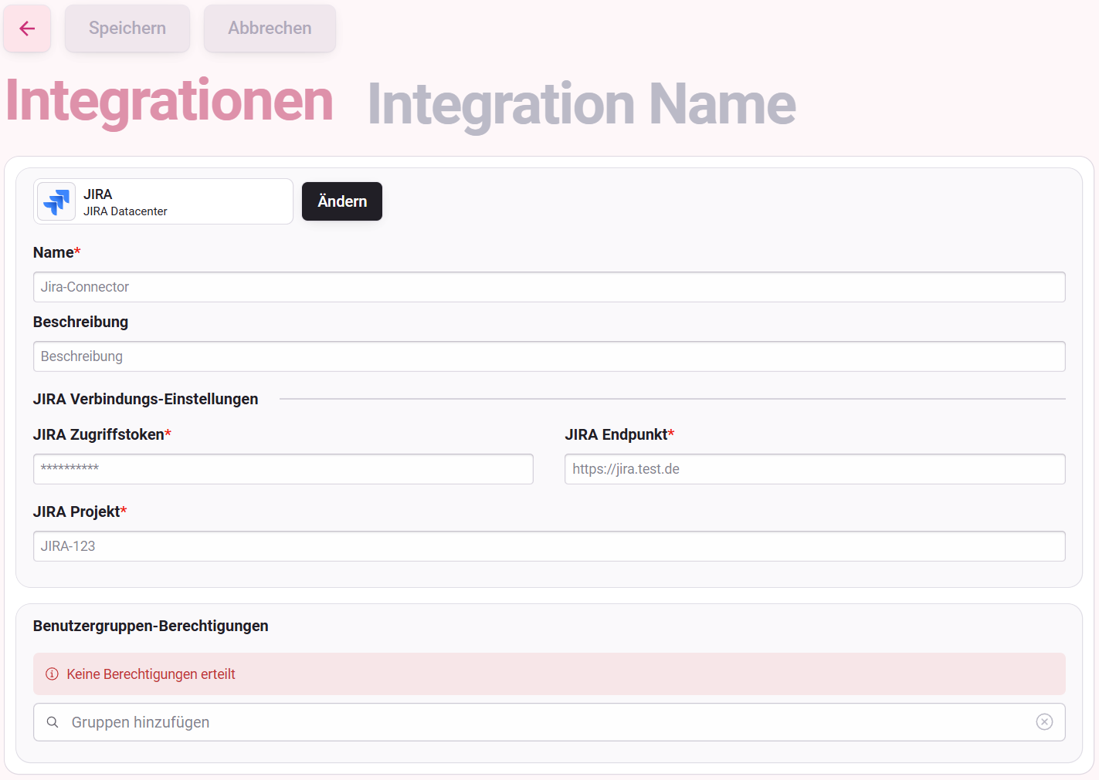Viewport: 1099px width, 780px height.
Task: Click the JIRA logo icon
Action: (x=55, y=201)
